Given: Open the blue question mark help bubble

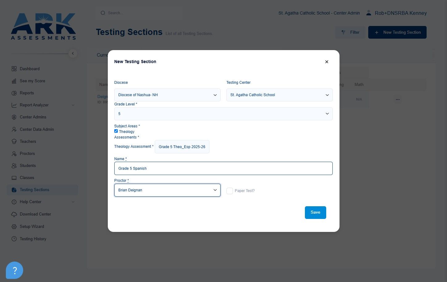Looking at the screenshot, I should [15, 270].
